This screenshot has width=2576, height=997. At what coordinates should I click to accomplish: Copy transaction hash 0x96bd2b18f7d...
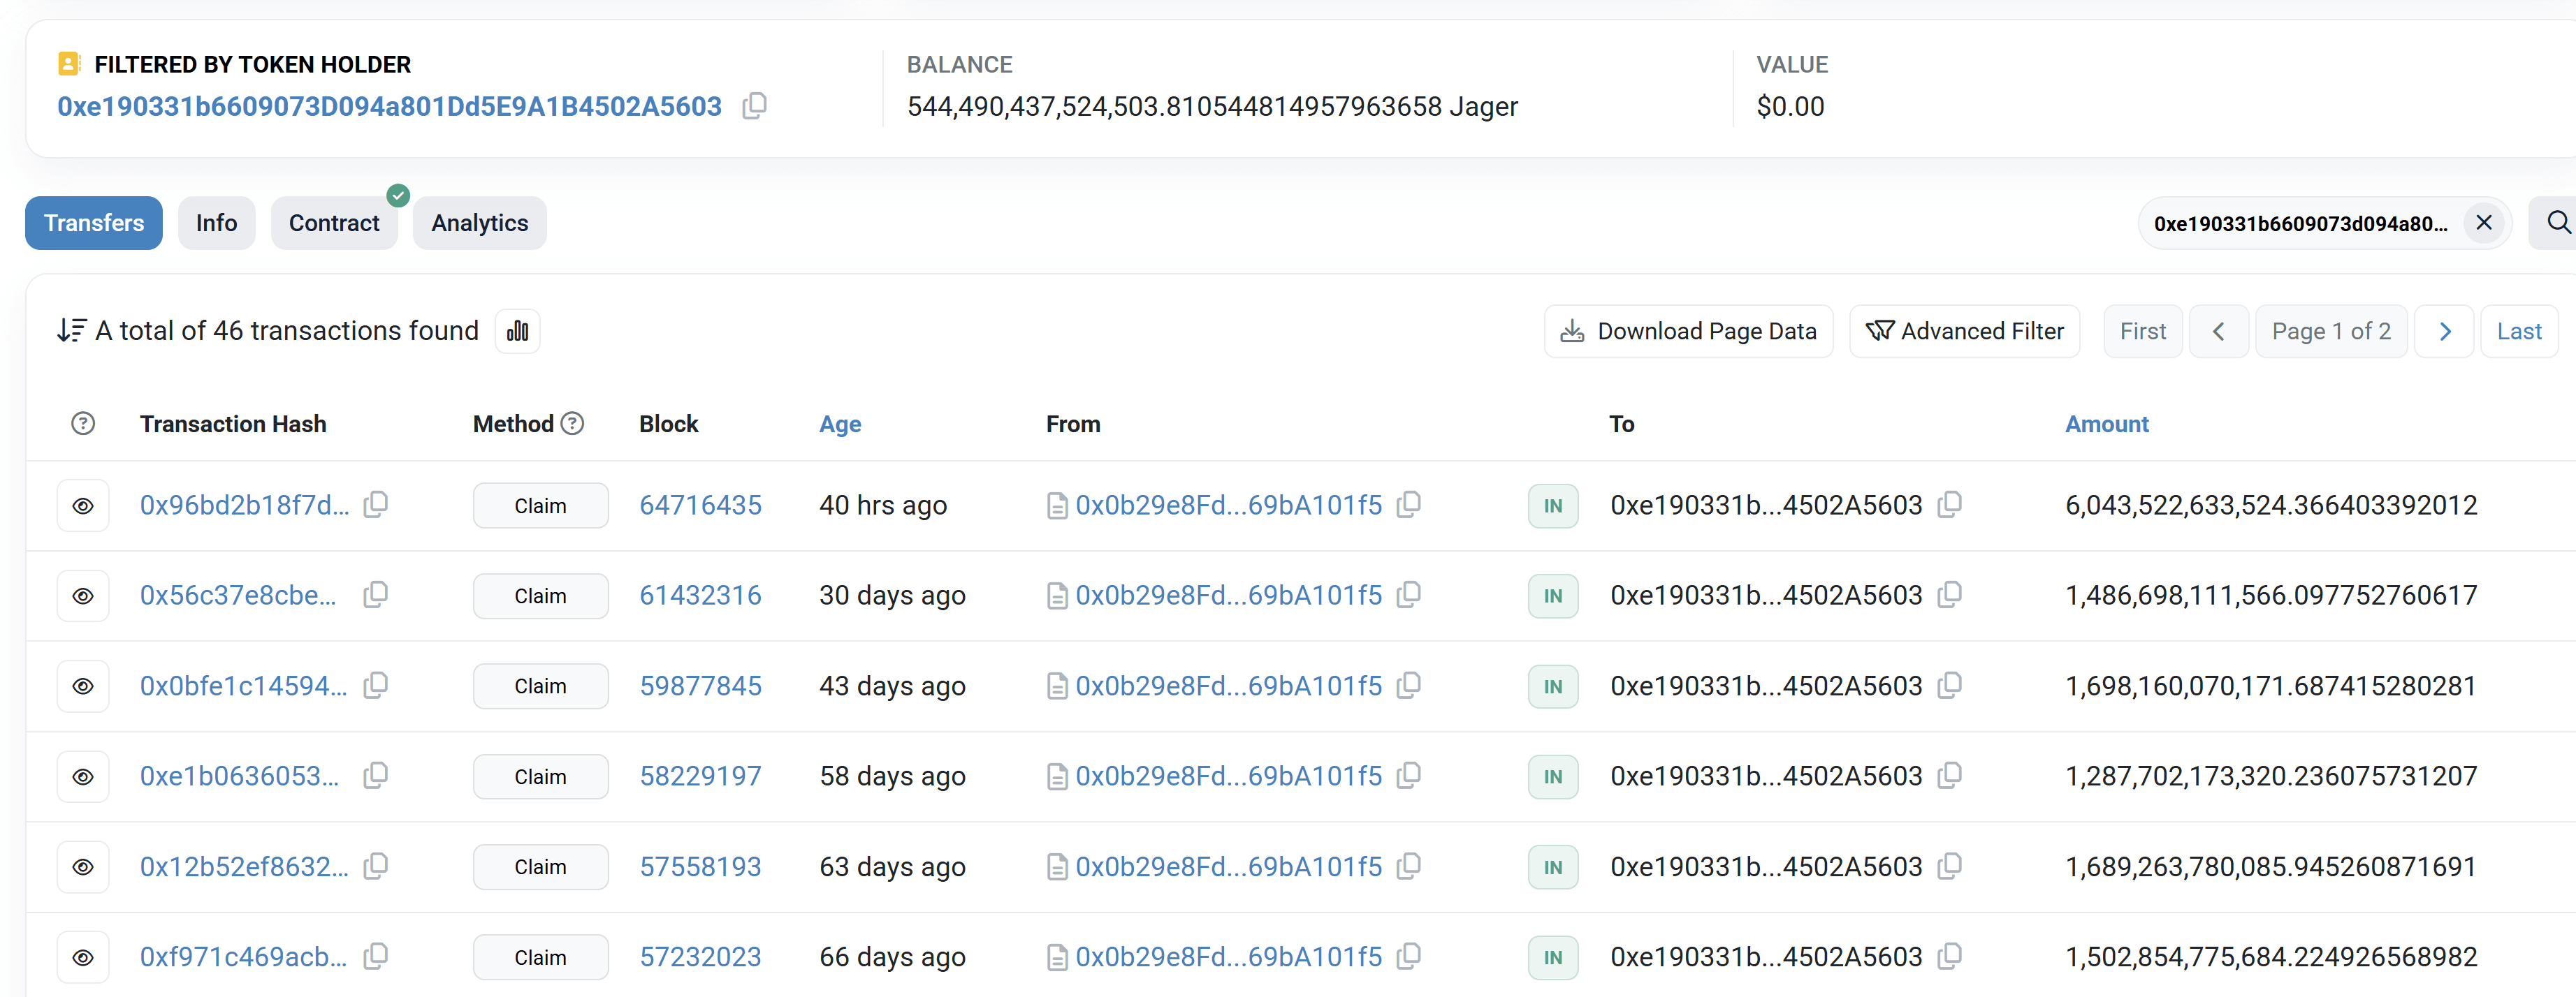(x=376, y=505)
